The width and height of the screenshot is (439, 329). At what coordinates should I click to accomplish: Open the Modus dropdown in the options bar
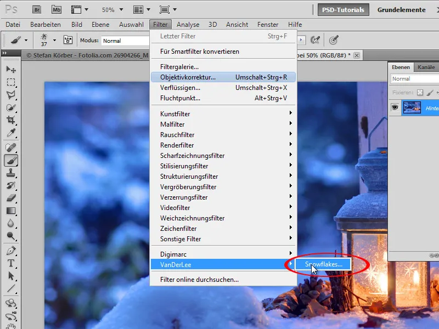point(126,40)
